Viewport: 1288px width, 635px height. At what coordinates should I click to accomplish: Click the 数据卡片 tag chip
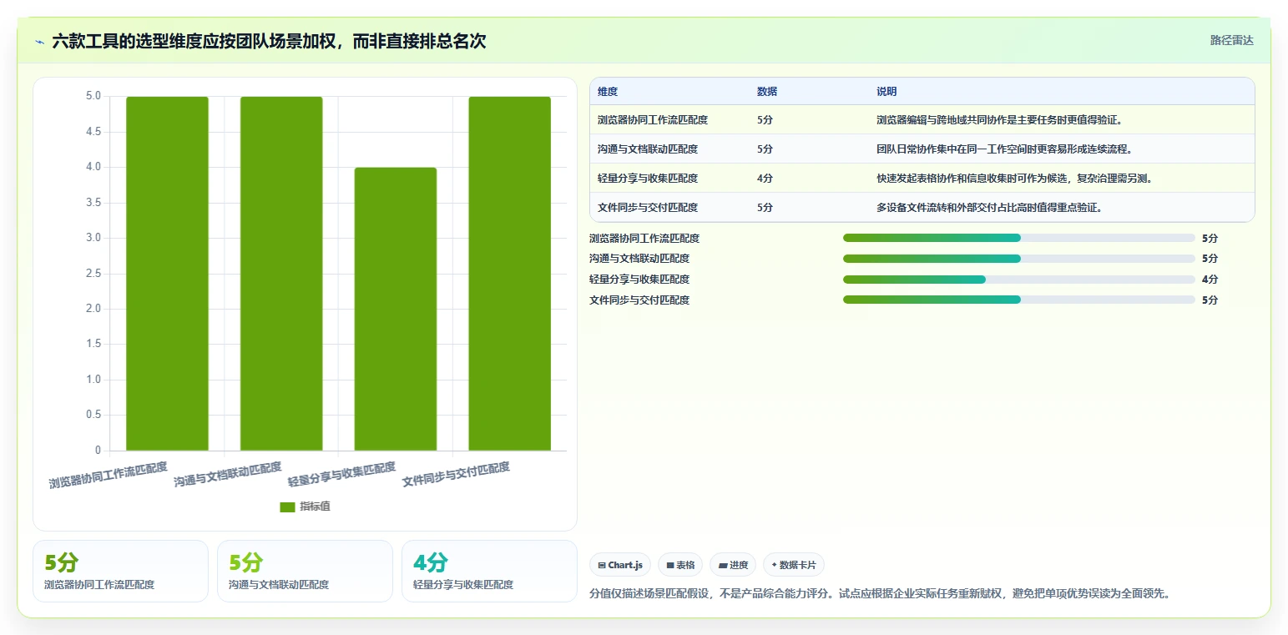click(x=793, y=565)
